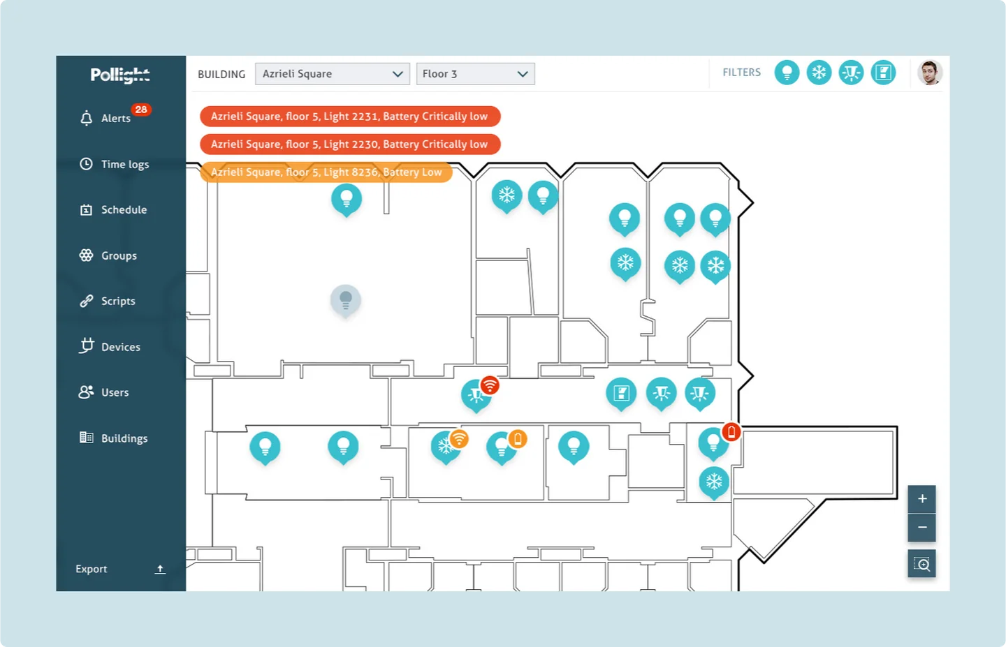The width and height of the screenshot is (1006, 647).
Task: Toggle the blinds filter in top bar
Action: click(x=883, y=72)
